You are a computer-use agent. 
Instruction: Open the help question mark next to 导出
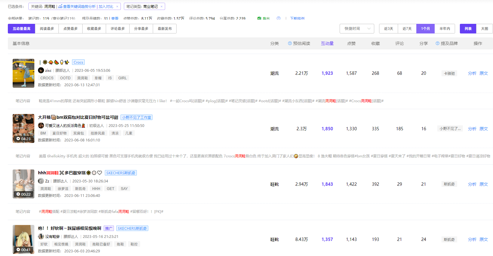point(278,18)
